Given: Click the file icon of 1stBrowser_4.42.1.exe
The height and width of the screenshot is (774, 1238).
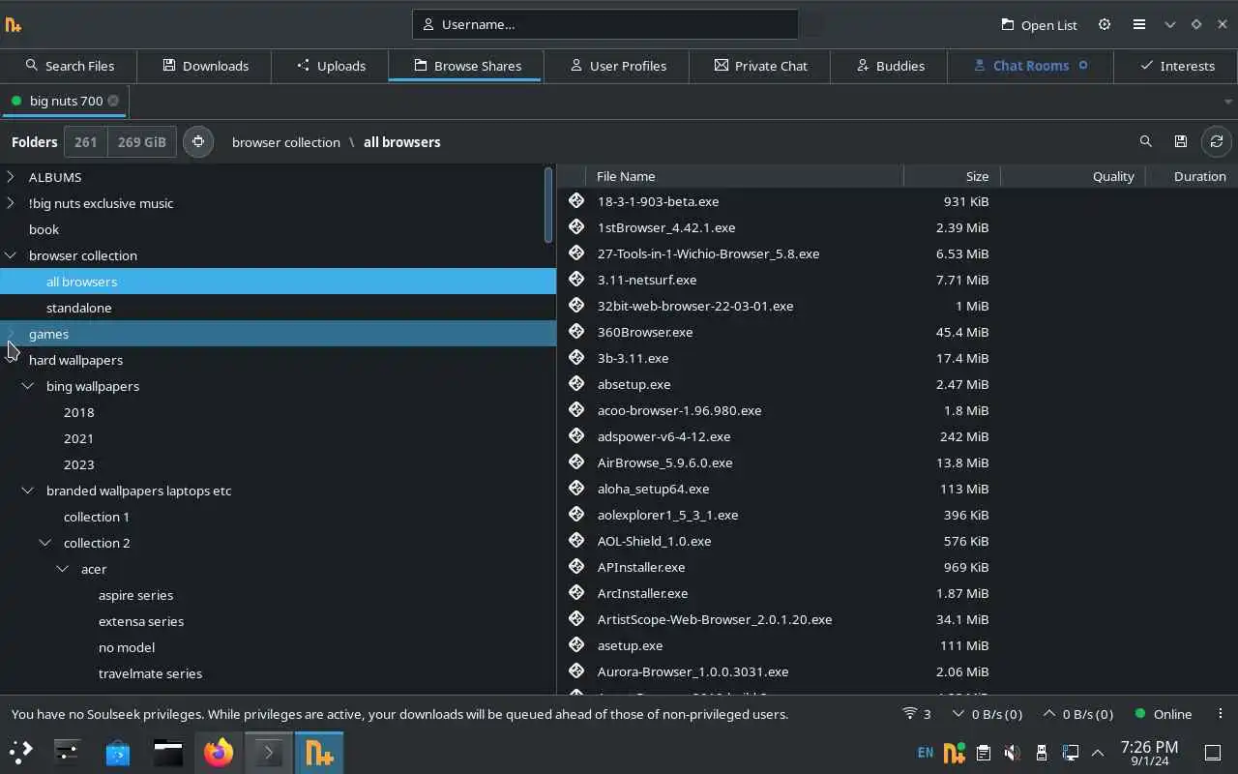Looking at the screenshot, I should 576,226.
